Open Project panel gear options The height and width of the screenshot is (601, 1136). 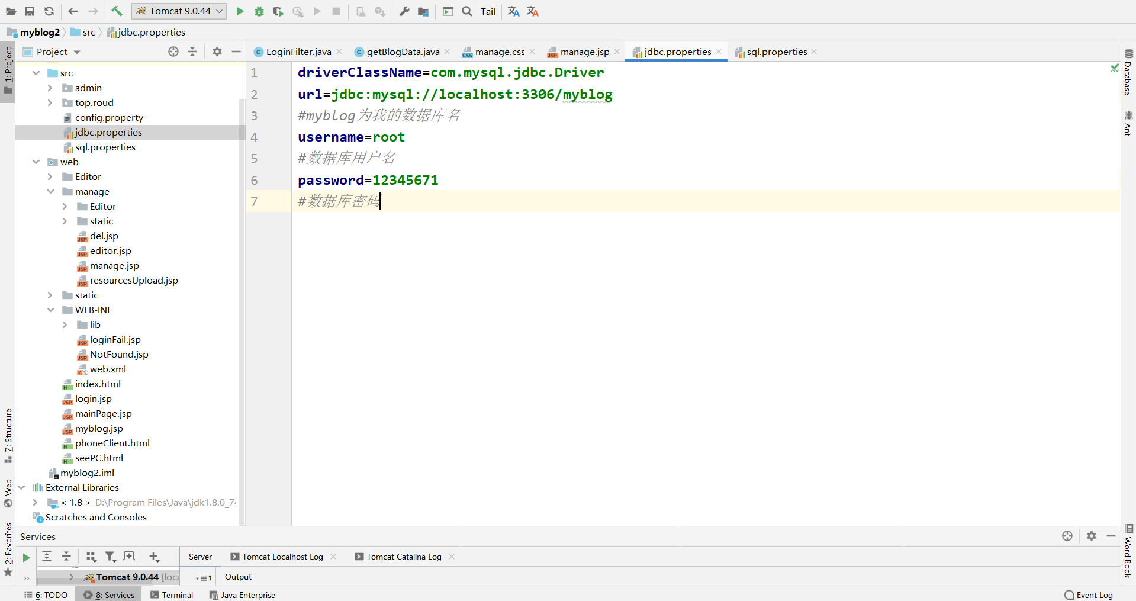click(x=217, y=52)
